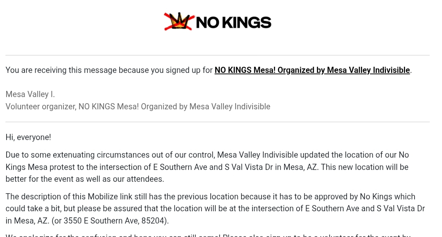
Task: Click the divider line below the logo
Action: (x=217, y=55)
